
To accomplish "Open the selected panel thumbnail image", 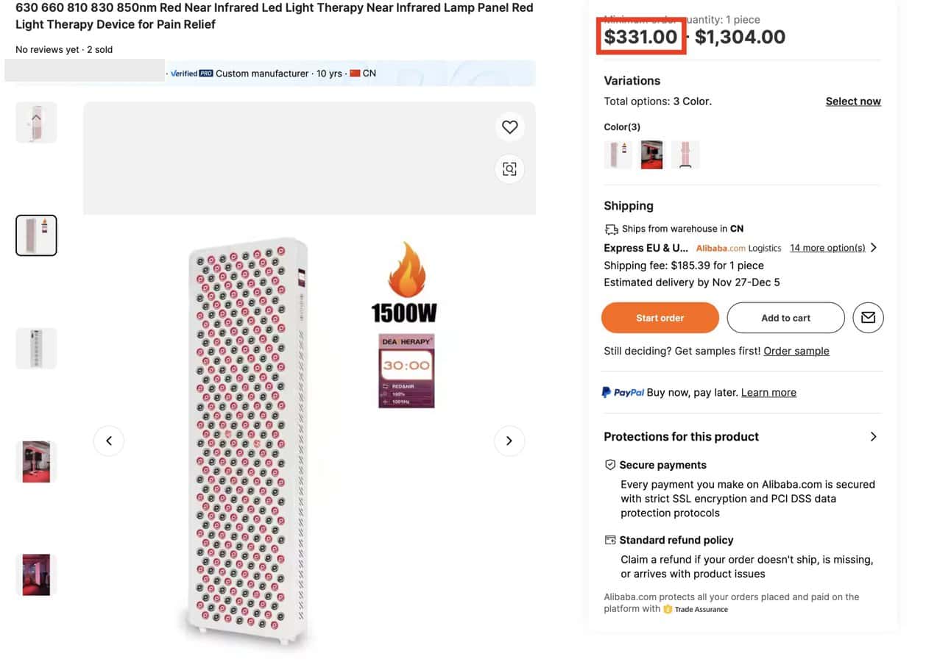I will 36,235.
